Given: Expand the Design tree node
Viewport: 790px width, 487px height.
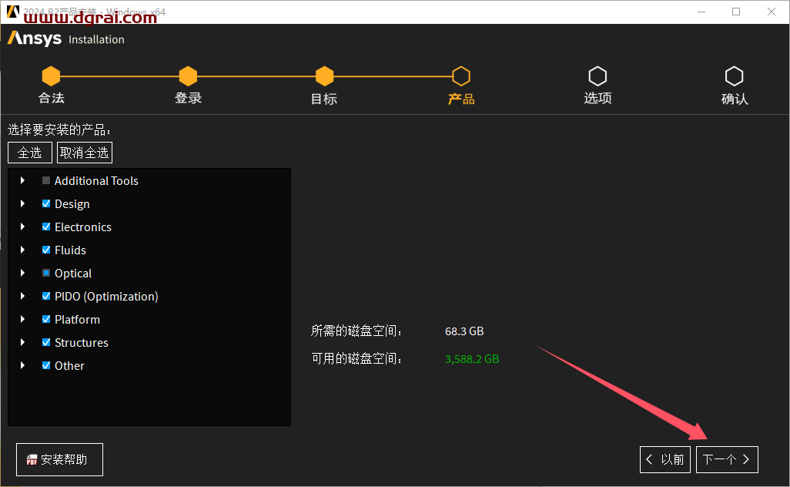Looking at the screenshot, I should coord(22,203).
